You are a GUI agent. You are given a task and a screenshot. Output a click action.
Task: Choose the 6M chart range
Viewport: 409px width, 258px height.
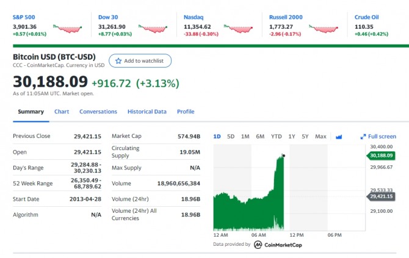[x=260, y=137]
